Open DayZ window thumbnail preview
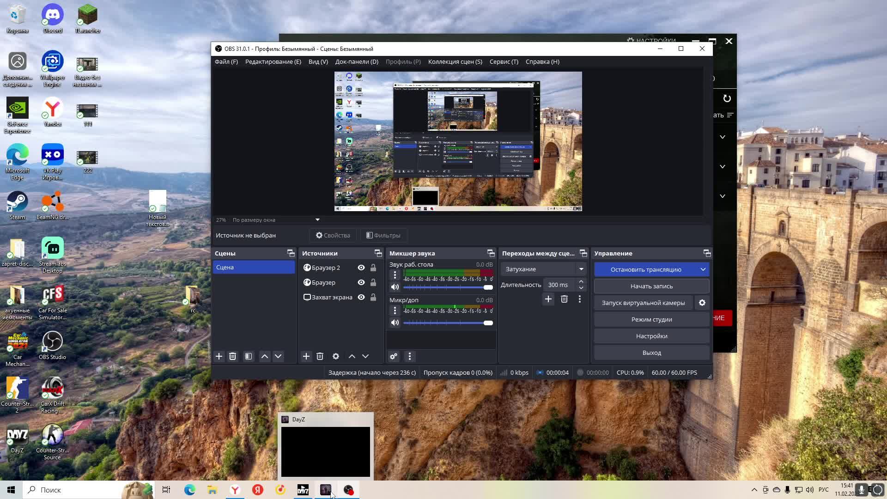 (x=325, y=451)
